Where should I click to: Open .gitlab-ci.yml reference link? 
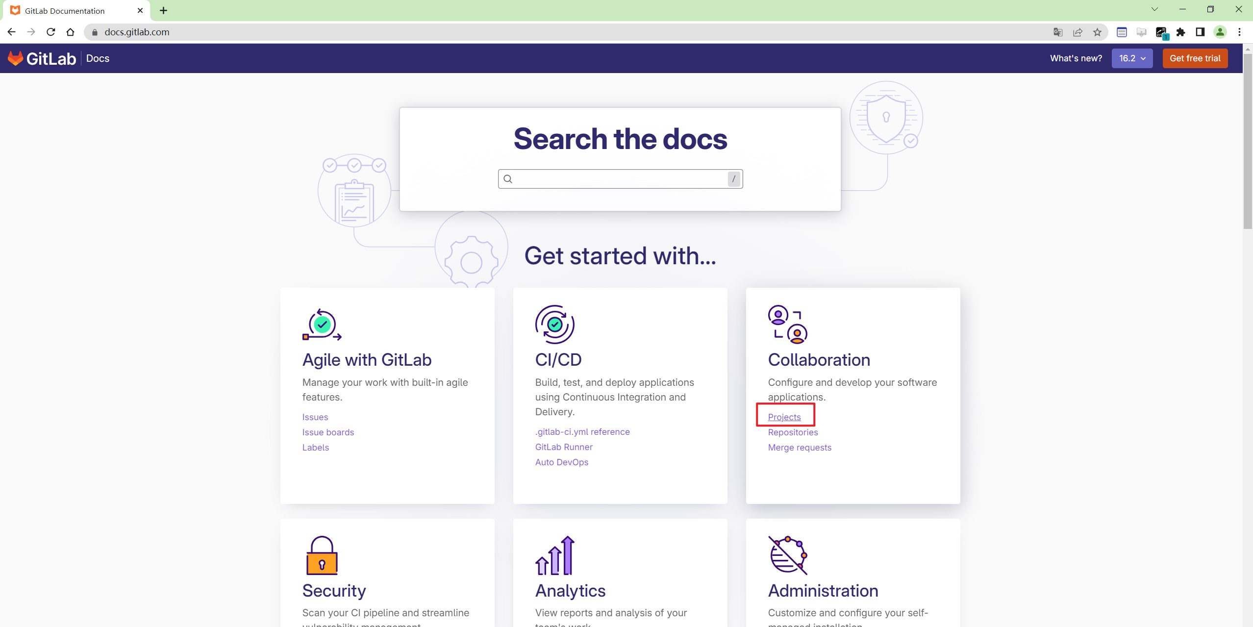(582, 432)
